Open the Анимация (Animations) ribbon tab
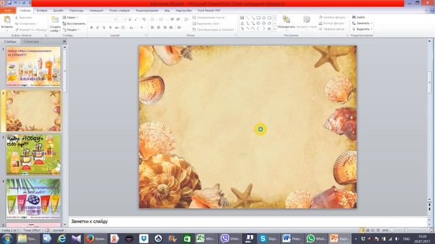This screenshot has width=435, height=244. pos(97,11)
